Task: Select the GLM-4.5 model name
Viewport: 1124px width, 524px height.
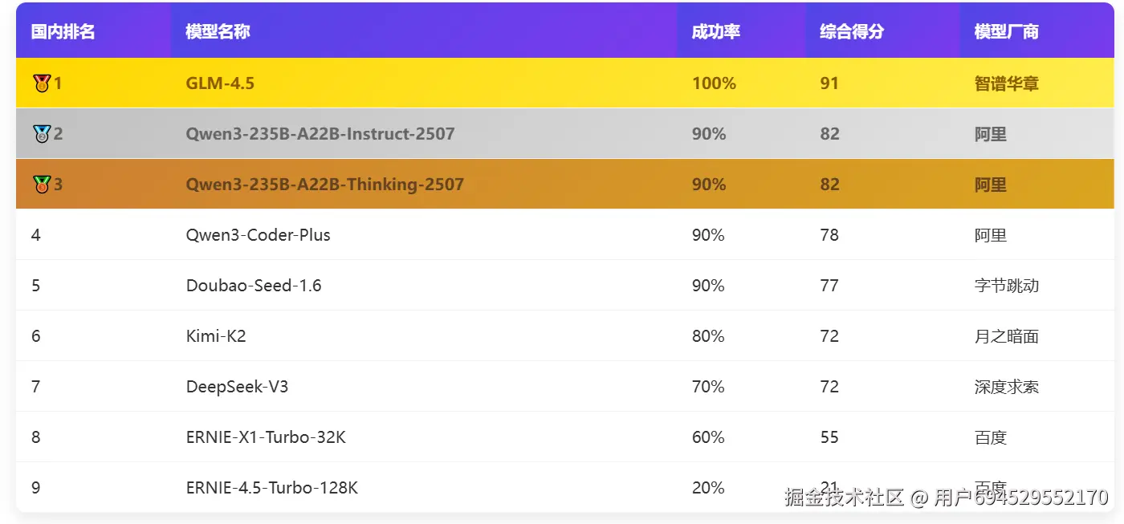Action: [x=220, y=83]
